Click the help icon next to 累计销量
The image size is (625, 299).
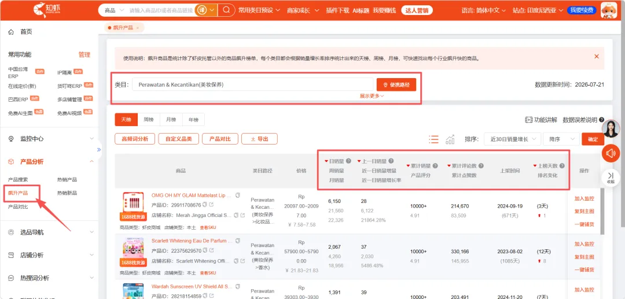(435, 165)
